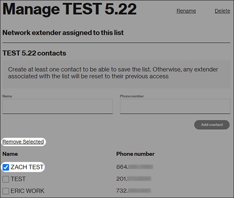Click the Network extender assigned heading
This screenshot has height=198, width=234.
coord(63,32)
